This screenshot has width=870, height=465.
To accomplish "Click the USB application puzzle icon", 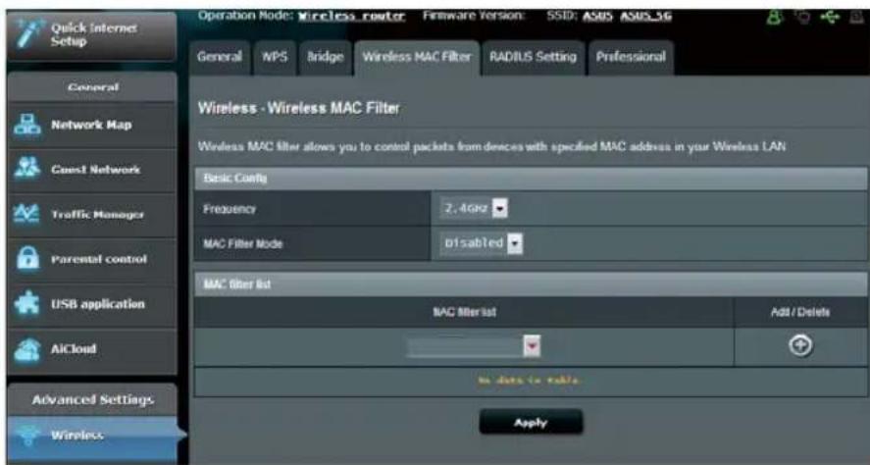I will tap(26, 303).
